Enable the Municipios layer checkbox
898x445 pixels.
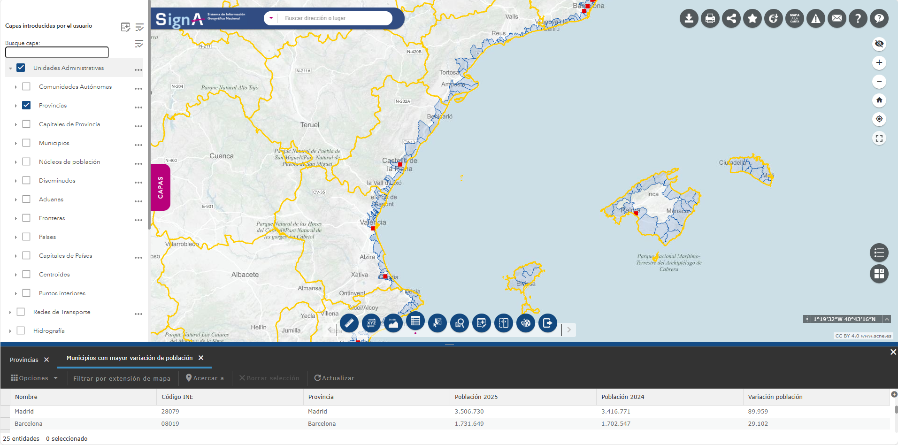coord(26,143)
